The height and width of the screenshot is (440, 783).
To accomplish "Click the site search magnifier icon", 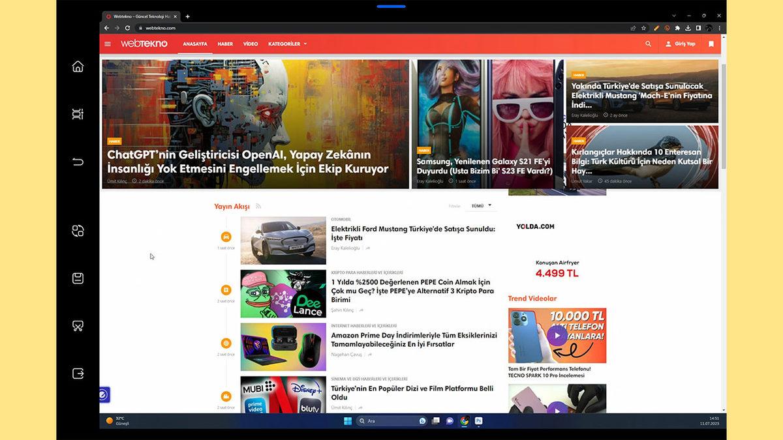I will tap(648, 44).
